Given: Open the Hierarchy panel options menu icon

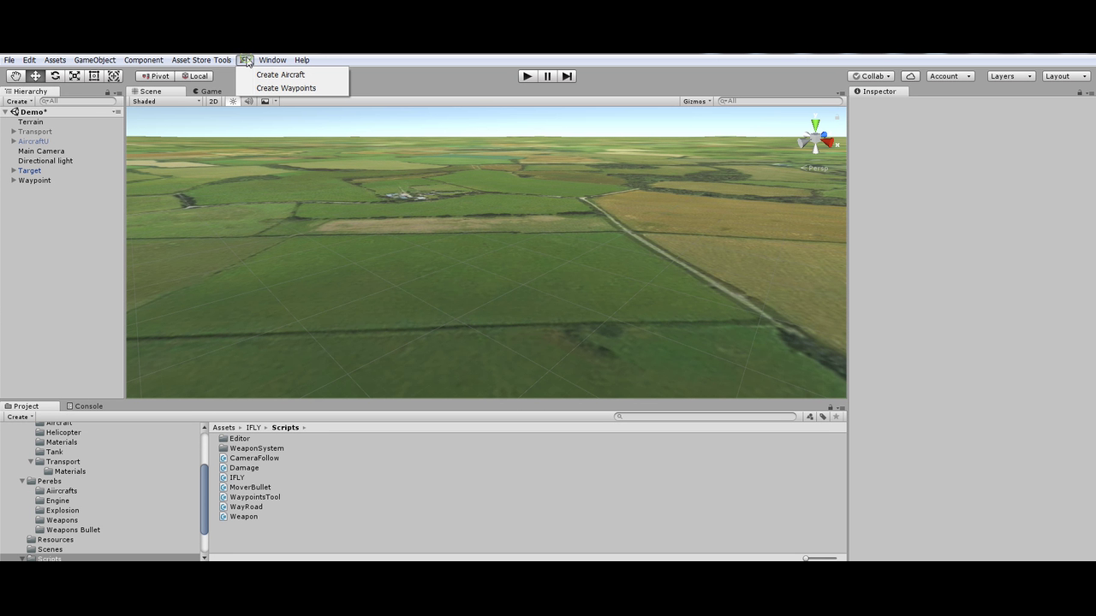Looking at the screenshot, I should pos(117,92).
